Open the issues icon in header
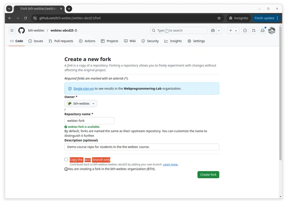This screenshot has width=287, height=204. tap(245, 31)
